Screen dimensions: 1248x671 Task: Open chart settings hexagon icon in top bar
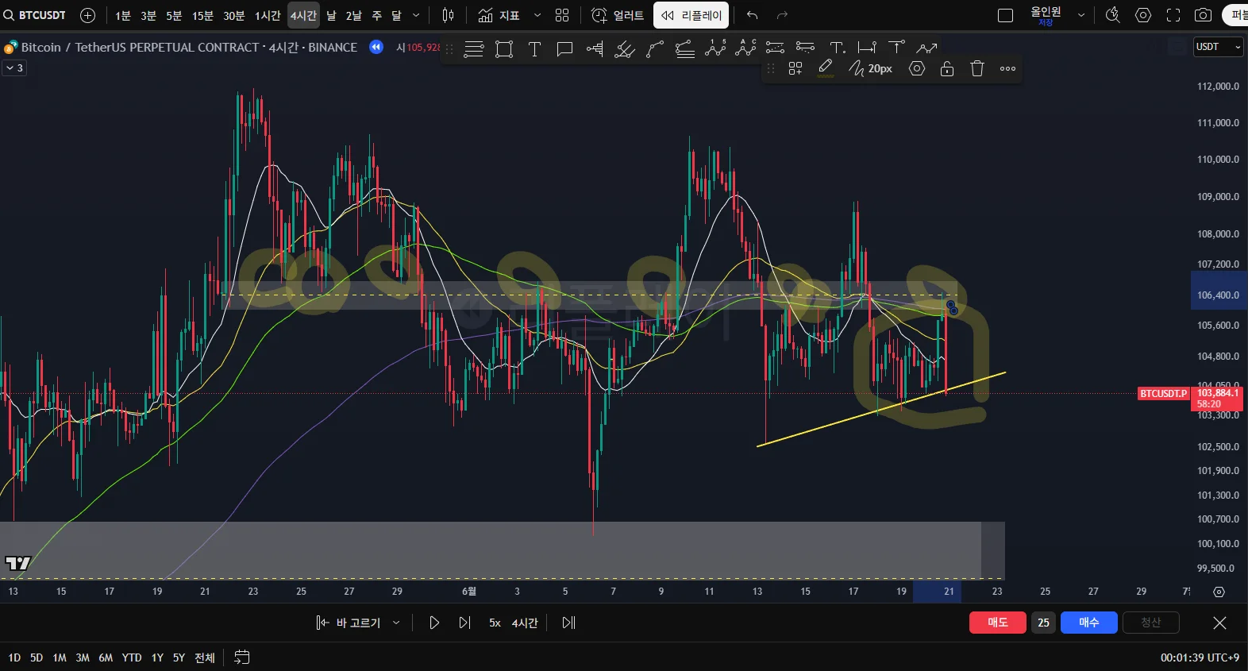(x=1143, y=15)
